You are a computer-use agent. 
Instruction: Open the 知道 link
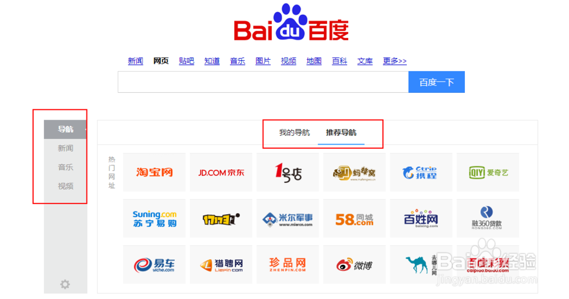point(212,61)
